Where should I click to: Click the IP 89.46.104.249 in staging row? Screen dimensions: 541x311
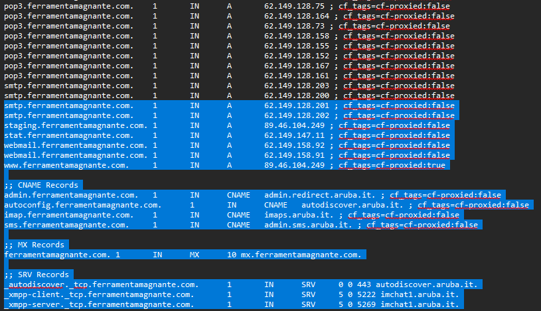[294, 126]
